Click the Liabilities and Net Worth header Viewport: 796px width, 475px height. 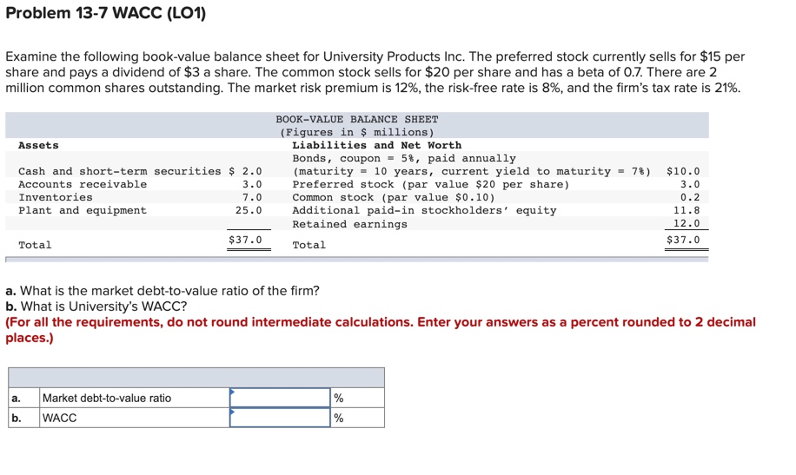point(376,145)
